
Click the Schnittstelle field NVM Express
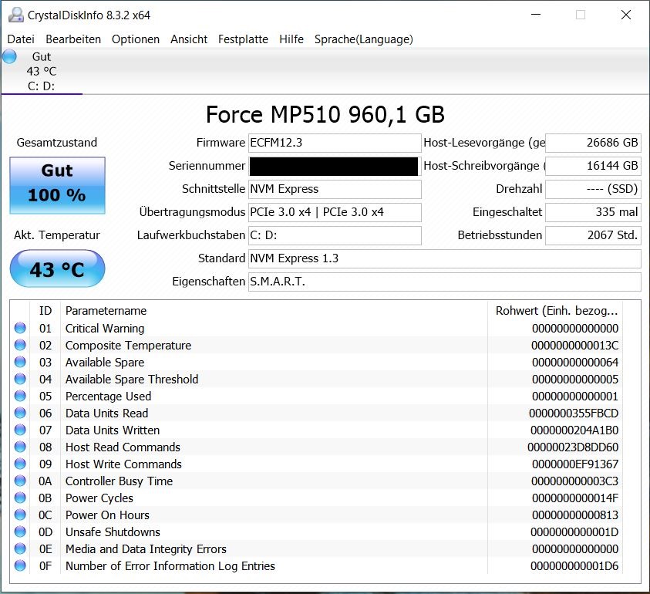pyautogui.click(x=335, y=189)
